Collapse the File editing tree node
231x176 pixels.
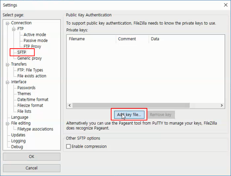click(x=7, y=123)
